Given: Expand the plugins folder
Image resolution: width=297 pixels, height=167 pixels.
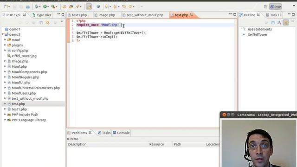Looking at the screenshot, I should coord(5,45).
